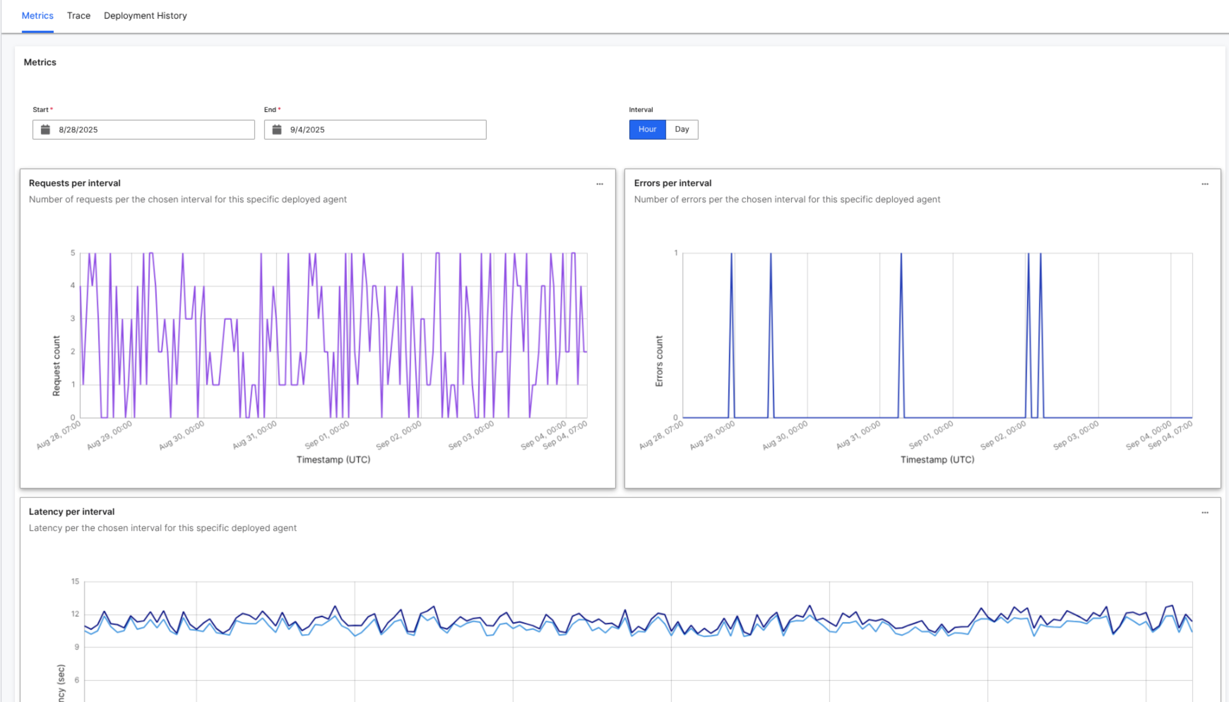Open Latency per interval options menu
The height and width of the screenshot is (702, 1229).
pyautogui.click(x=1204, y=513)
